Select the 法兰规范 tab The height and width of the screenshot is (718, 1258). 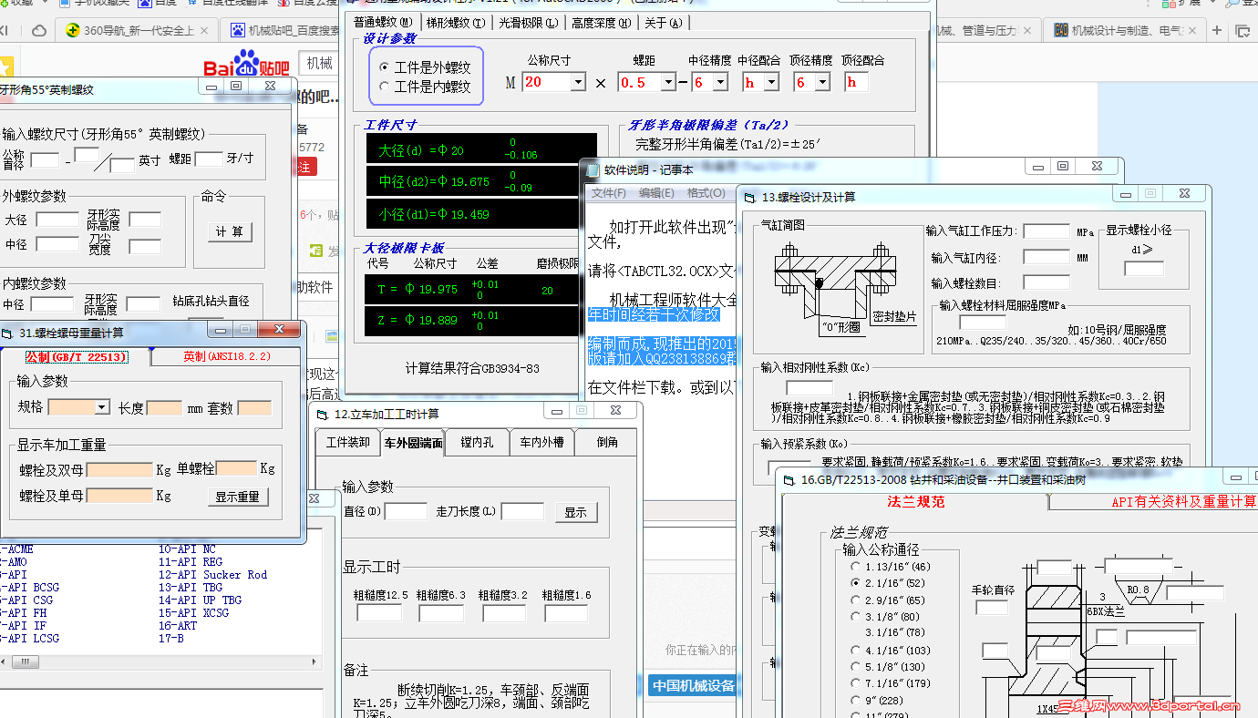tap(916, 502)
